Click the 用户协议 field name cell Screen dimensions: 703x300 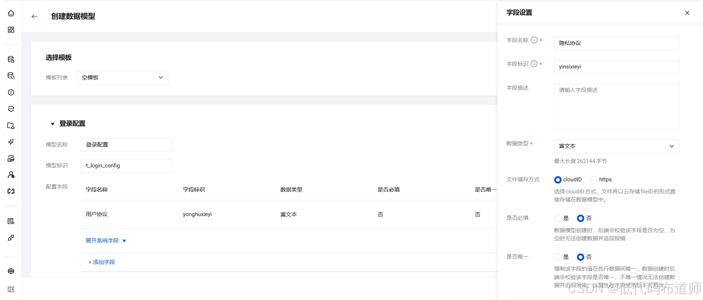click(x=97, y=214)
